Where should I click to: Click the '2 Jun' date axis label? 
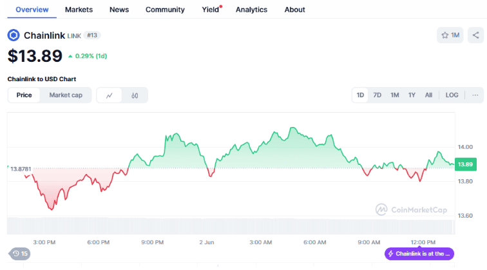click(x=207, y=242)
